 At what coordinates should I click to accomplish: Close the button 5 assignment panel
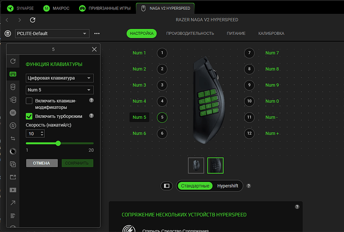pos(94,49)
